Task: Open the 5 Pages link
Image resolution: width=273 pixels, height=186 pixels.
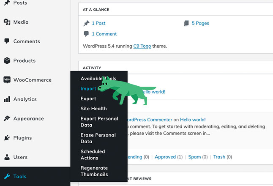Action: (200, 23)
